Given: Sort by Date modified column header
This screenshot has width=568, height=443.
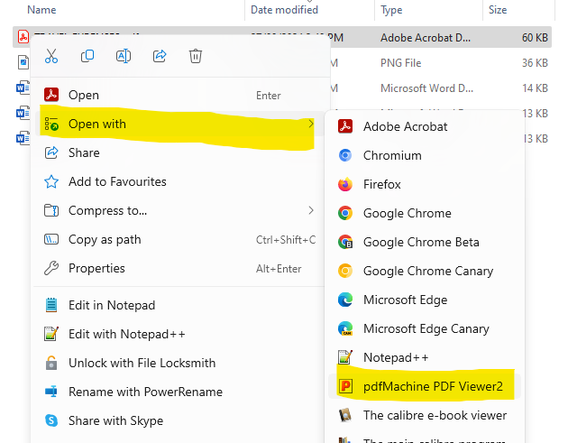Looking at the screenshot, I should point(284,10).
